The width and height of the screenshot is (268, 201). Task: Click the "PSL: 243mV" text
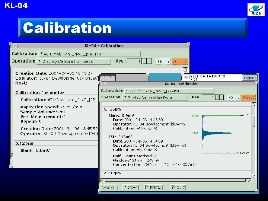pos(120,137)
